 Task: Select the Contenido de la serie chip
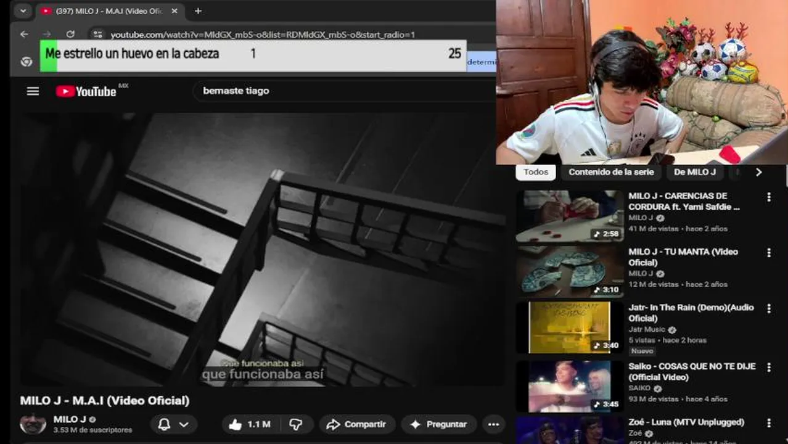click(611, 172)
